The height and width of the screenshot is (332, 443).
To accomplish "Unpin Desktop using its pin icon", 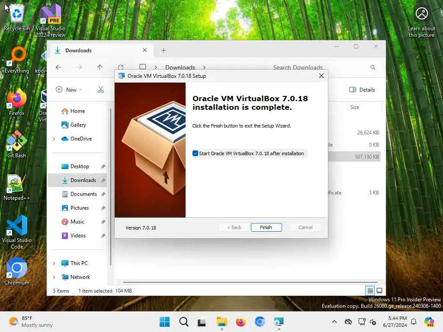I will 103,166.
